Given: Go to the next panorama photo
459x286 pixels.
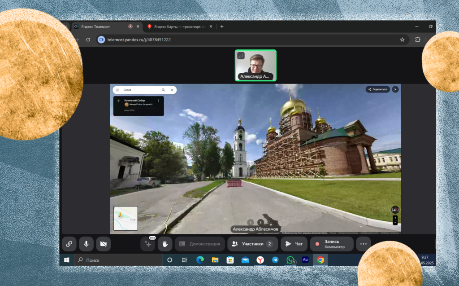Looking at the screenshot, I should 260,222.
